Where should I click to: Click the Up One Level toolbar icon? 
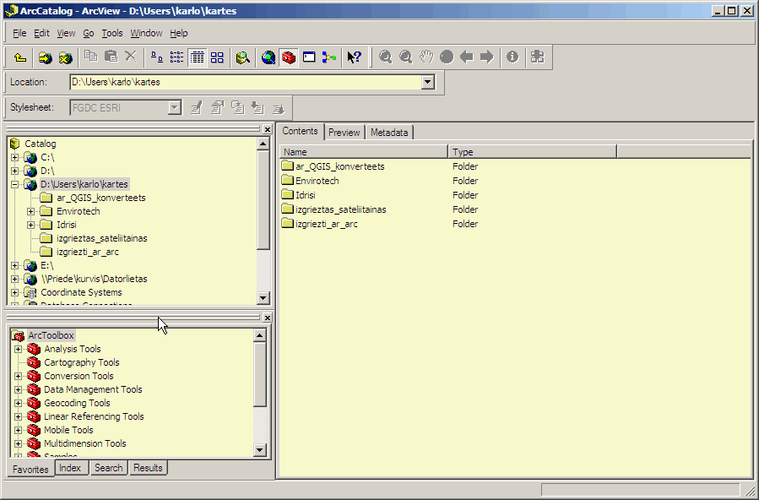coord(20,57)
